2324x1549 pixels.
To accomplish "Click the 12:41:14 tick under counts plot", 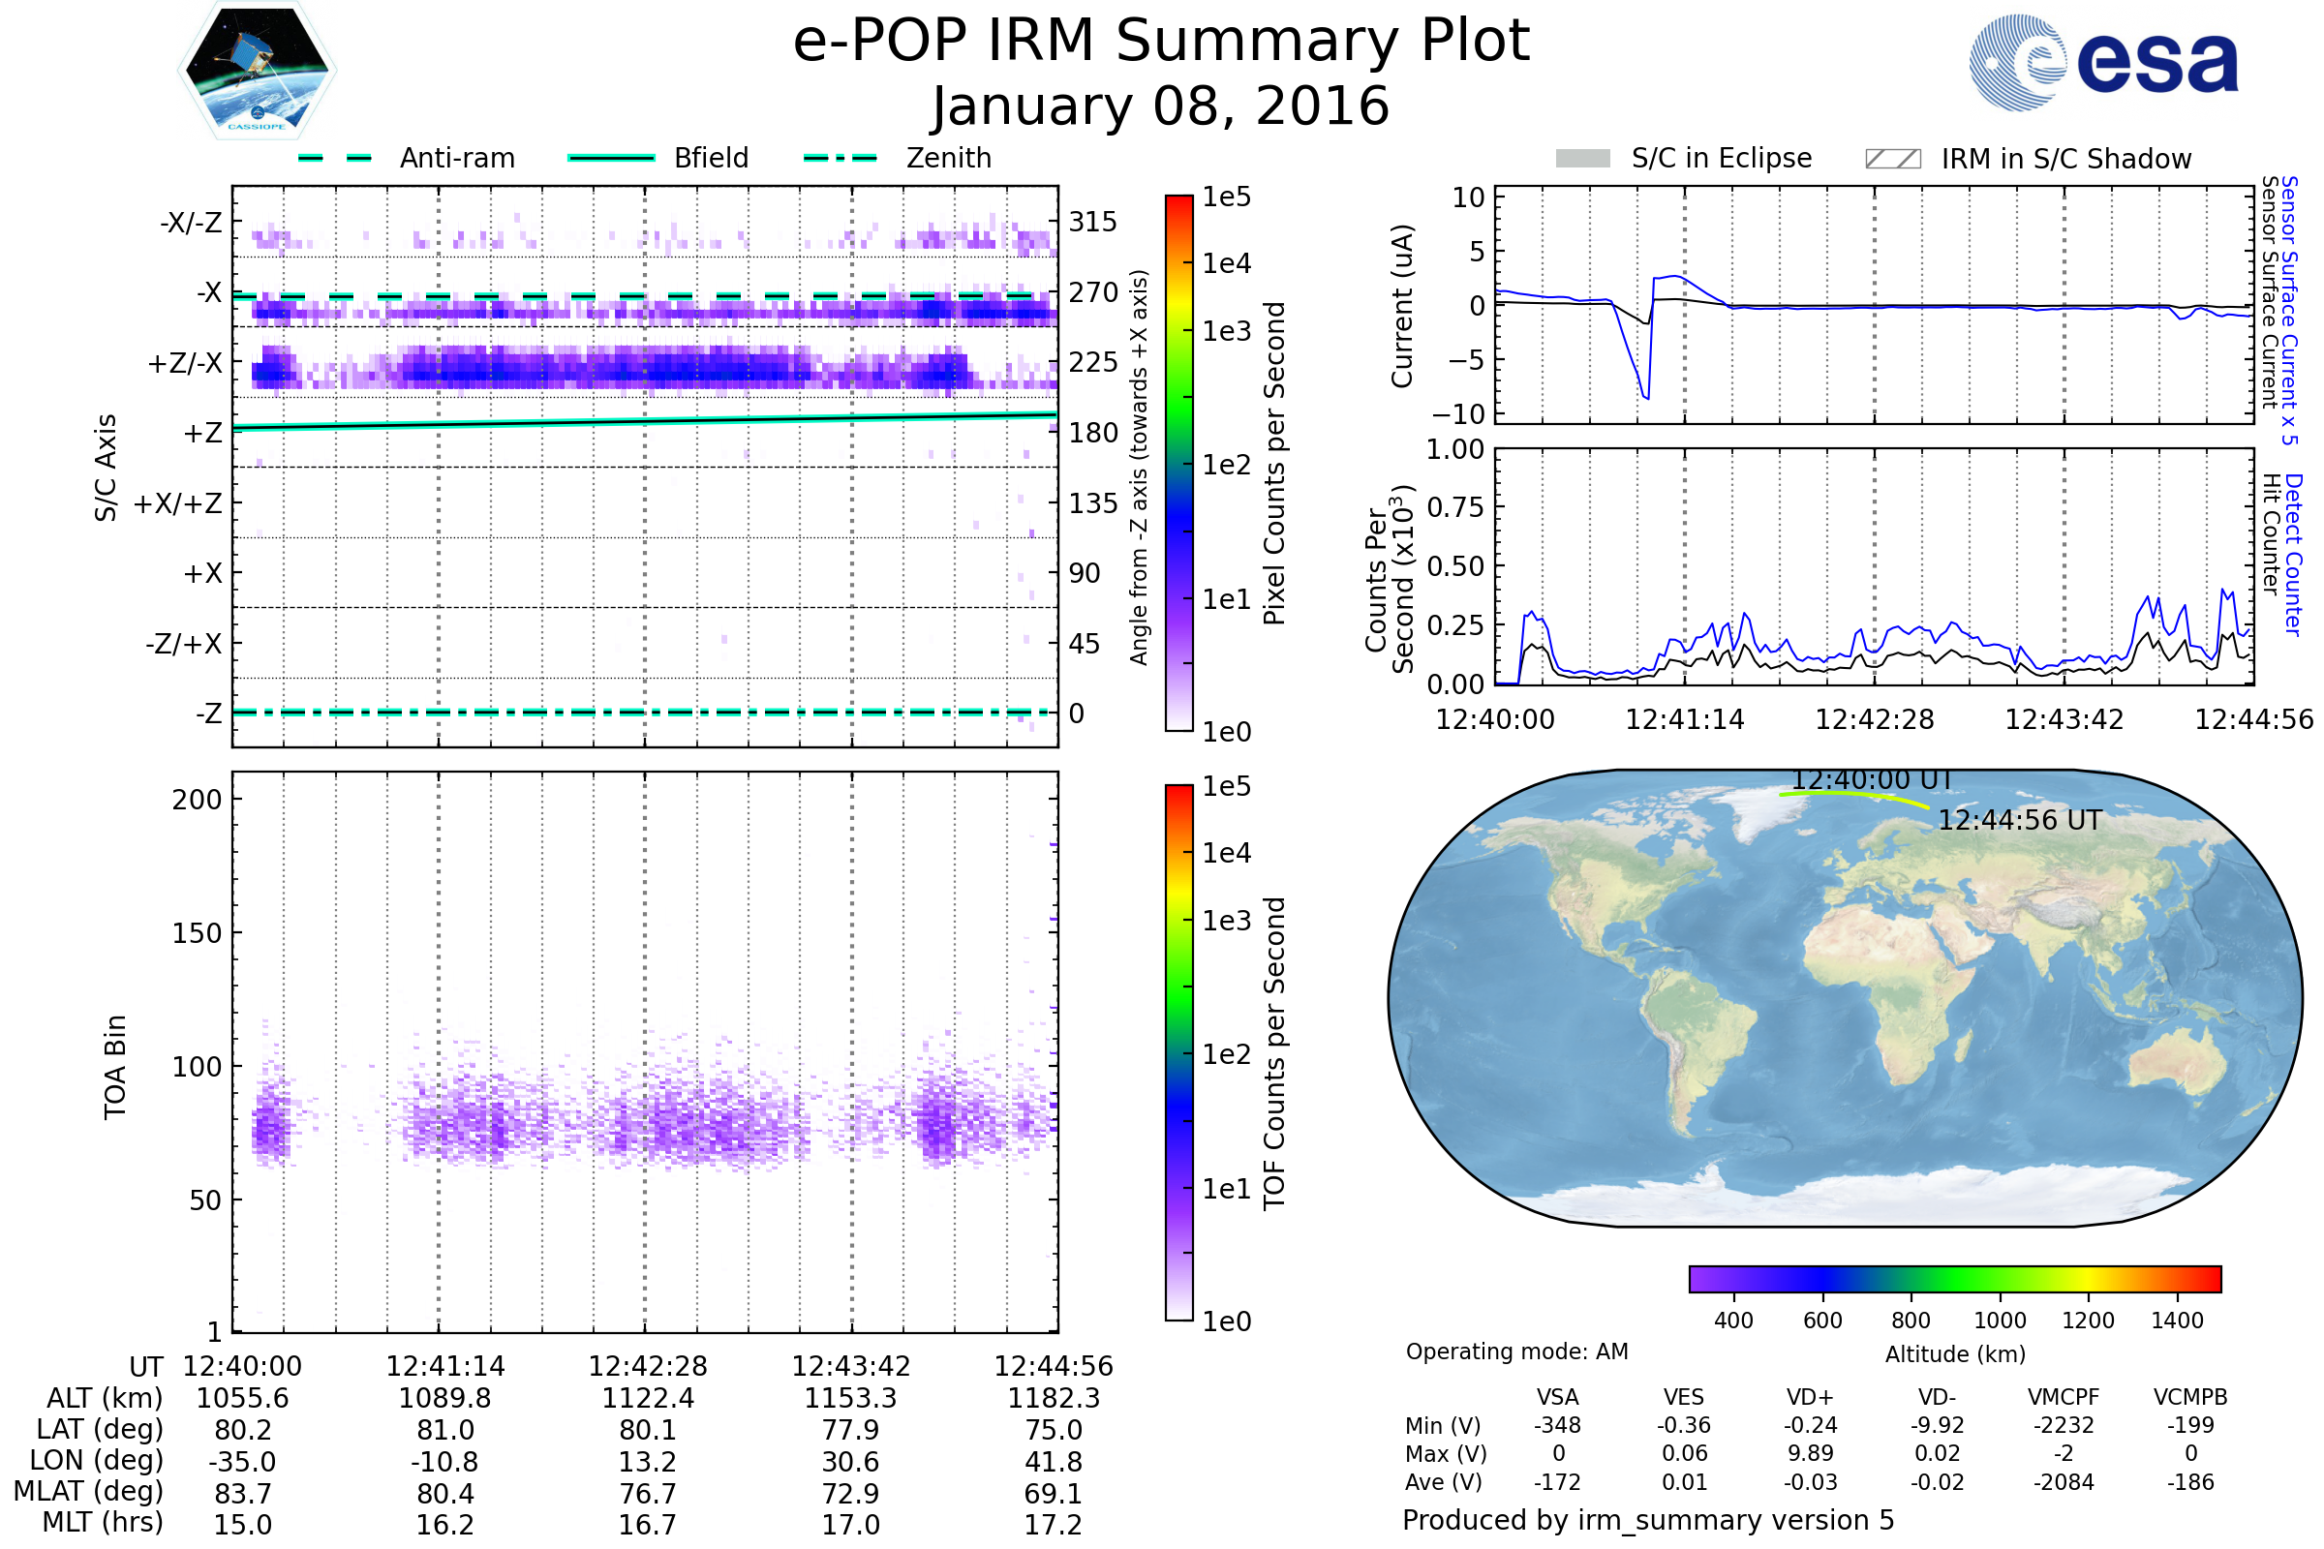I will pos(1685,719).
